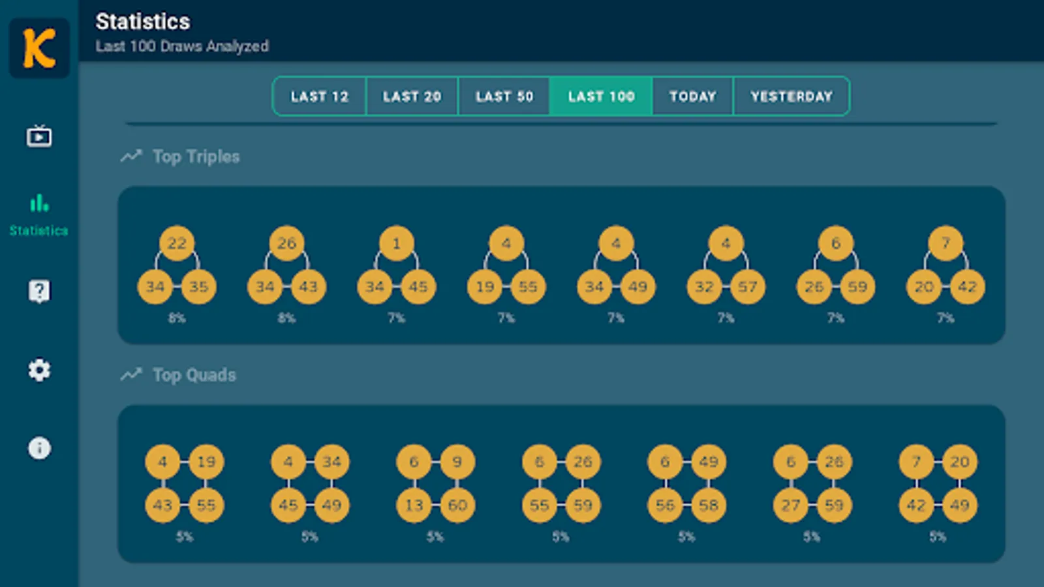Click the 'Top Quads' heading
Screen dimensions: 1044x587
pos(194,375)
